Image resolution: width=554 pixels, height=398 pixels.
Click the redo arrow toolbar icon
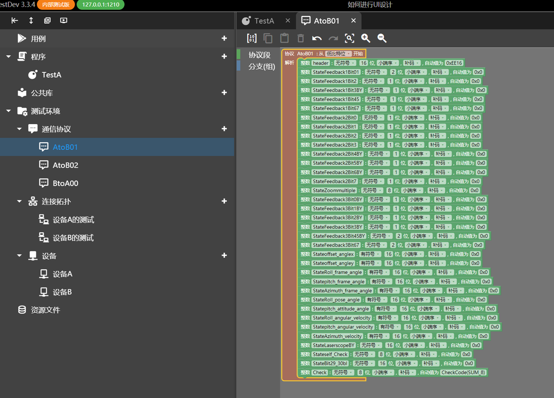pos(333,38)
